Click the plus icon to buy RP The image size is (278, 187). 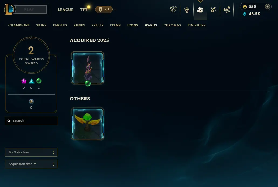tap(267, 6)
